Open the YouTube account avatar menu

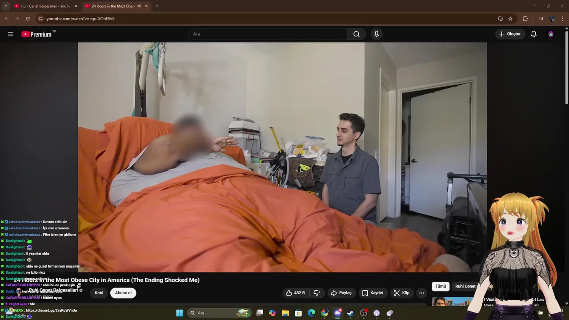[551, 34]
